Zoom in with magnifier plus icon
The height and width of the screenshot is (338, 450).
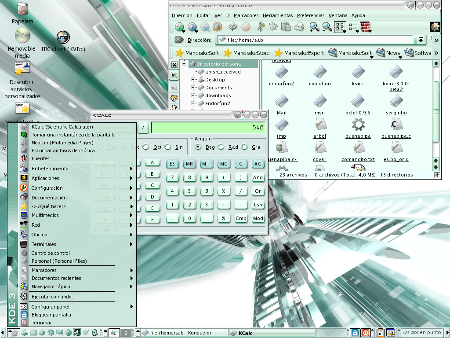[x=314, y=27]
